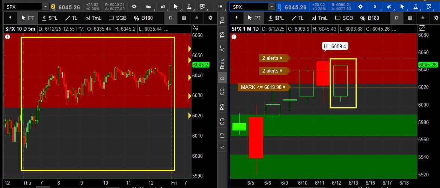Click yellow alert marker near 6020 on left axis
The height and width of the screenshot is (188, 440).
190,115
